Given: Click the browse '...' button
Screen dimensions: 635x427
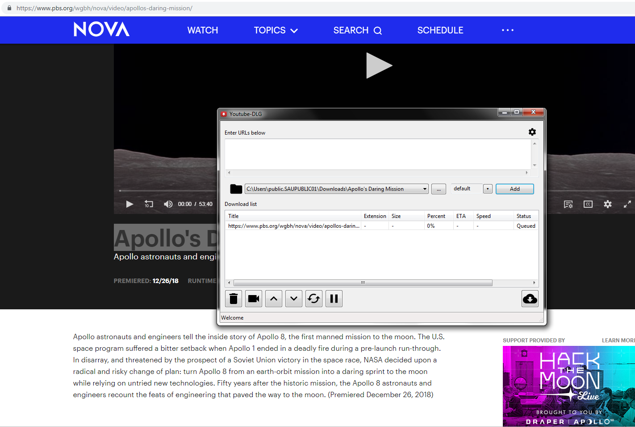Looking at the screenshot, I should 439,189.
